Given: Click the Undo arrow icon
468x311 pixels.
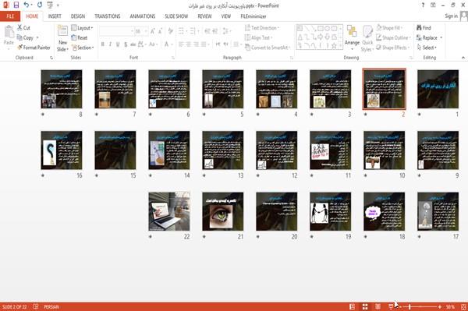Looking at the screenshot, I should coord(27,5).
